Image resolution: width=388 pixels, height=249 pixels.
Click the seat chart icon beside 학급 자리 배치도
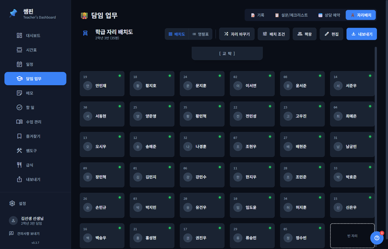[85, 33]
